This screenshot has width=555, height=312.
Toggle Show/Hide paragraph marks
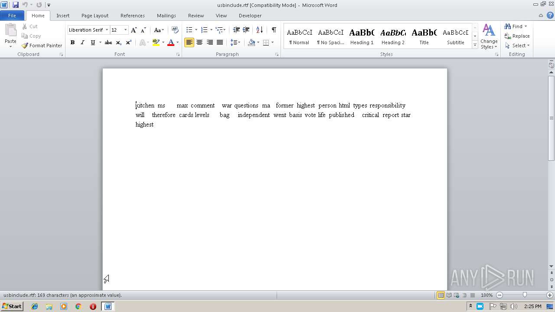[274, 30]
